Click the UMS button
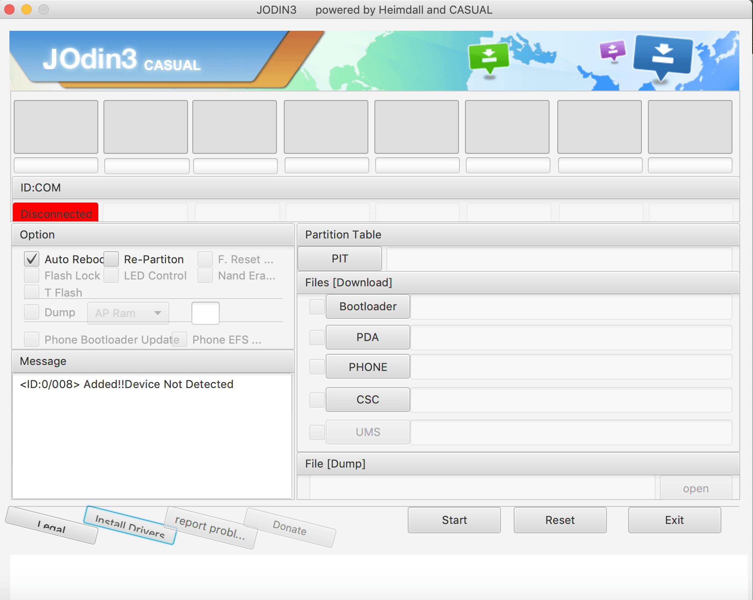The image size is (753, 600). [x=368, y=432]
